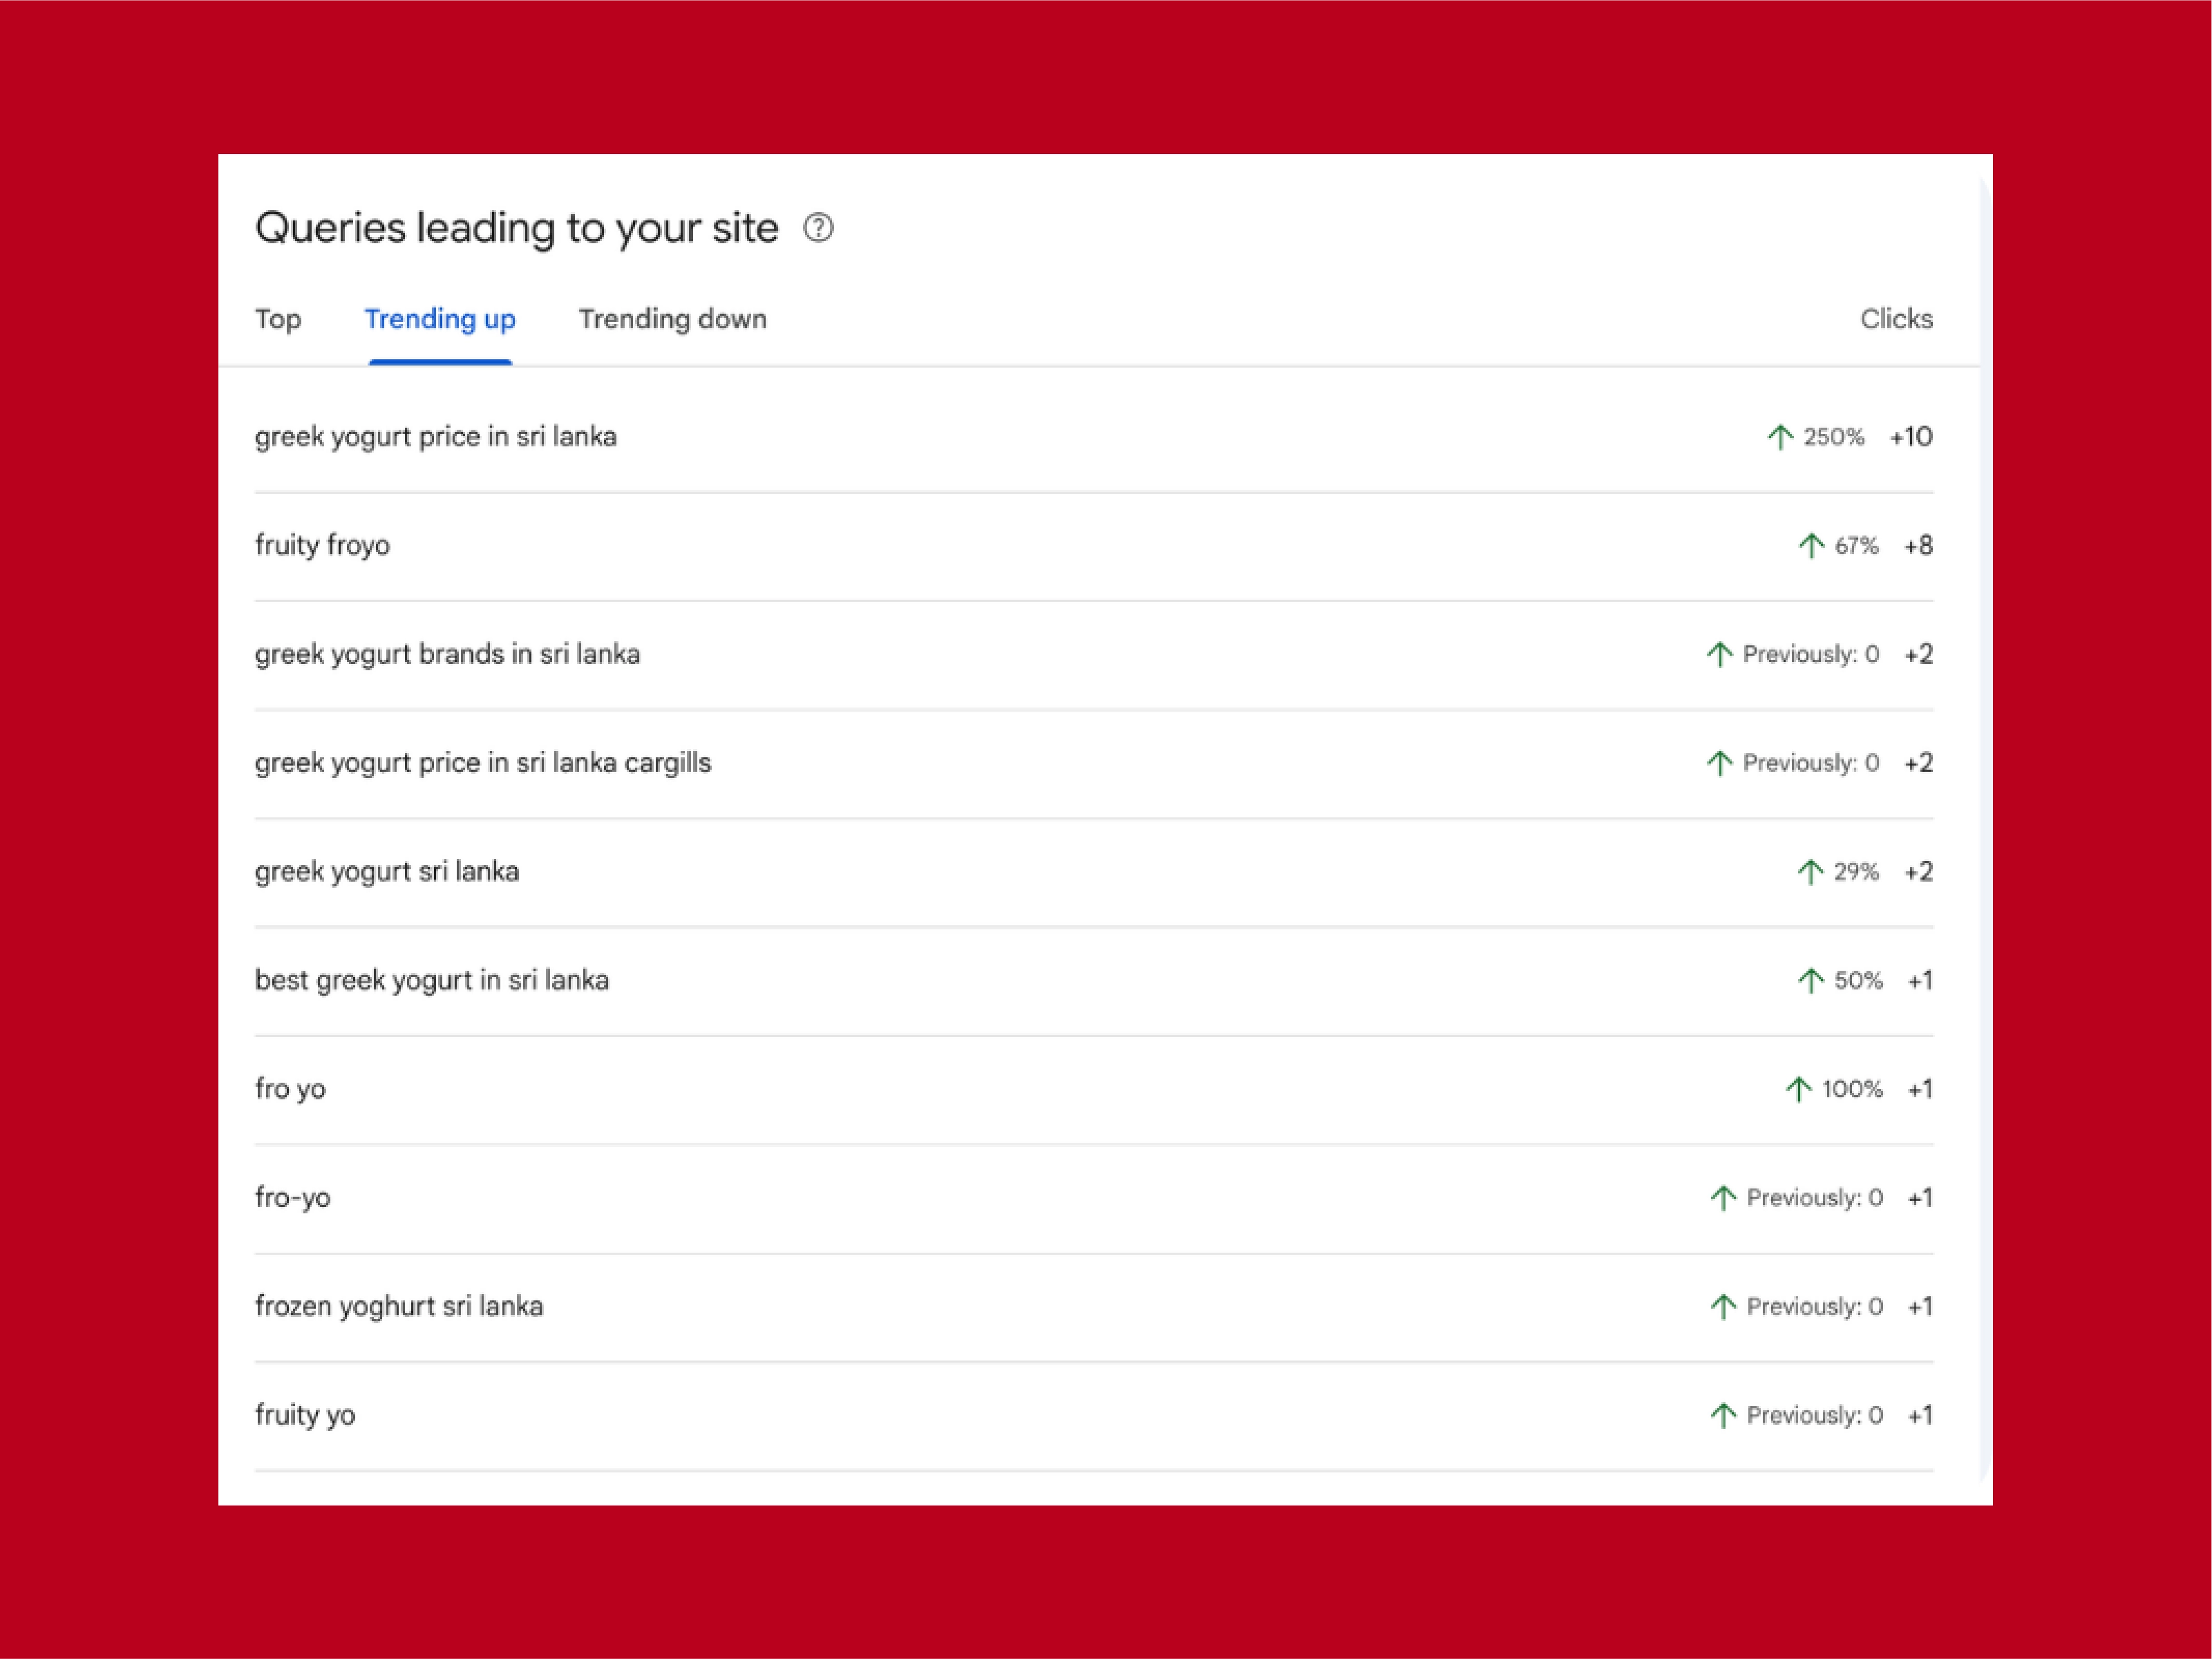
Task: Click the +10 clicks value
Action: (x=1911, y=437)
